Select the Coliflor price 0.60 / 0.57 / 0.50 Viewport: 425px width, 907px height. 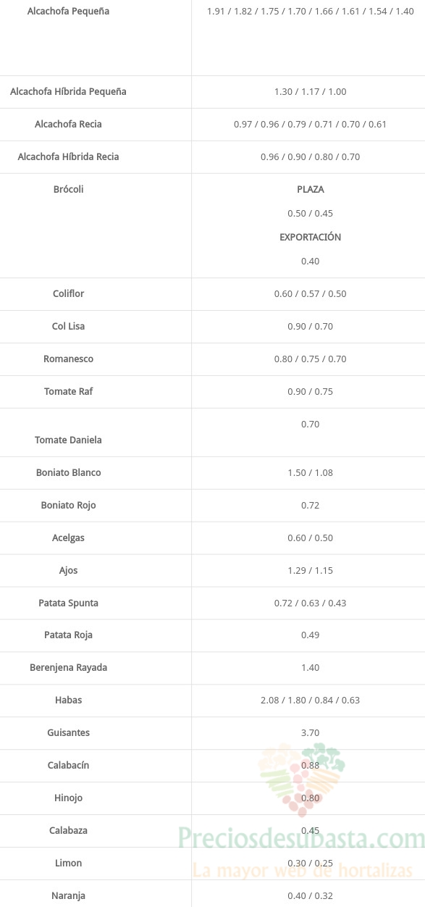(x=310, y=293)
